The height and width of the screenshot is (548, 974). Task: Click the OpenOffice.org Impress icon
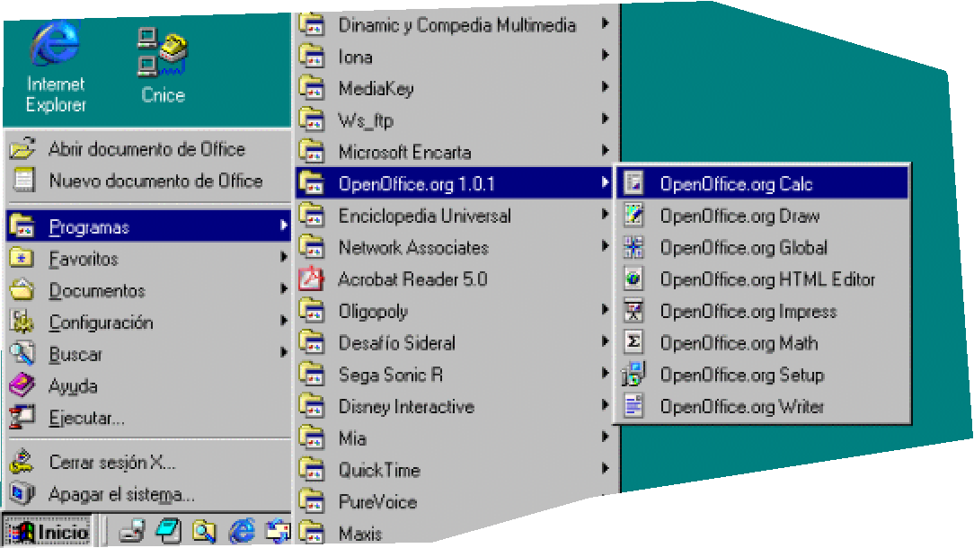(x=634, y=312)
